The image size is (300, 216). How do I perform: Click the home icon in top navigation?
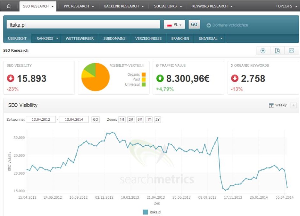[x=9, y=6]
